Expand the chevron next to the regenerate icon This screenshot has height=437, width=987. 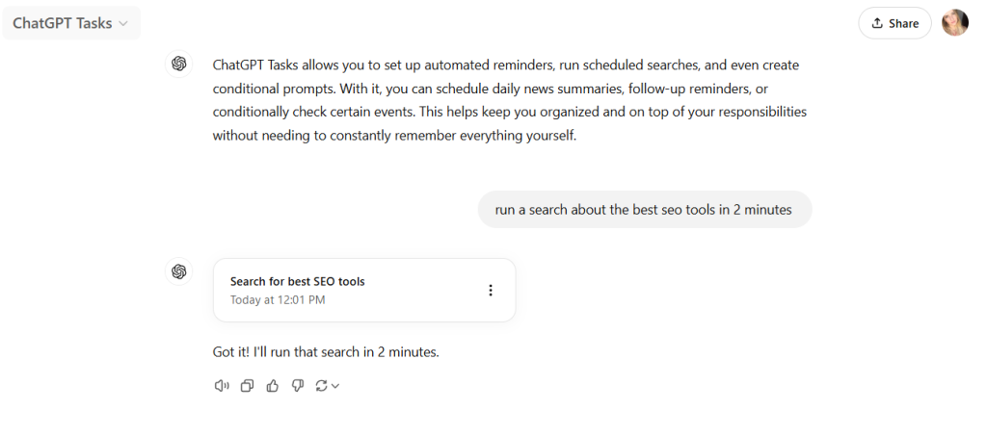point(335,387)
